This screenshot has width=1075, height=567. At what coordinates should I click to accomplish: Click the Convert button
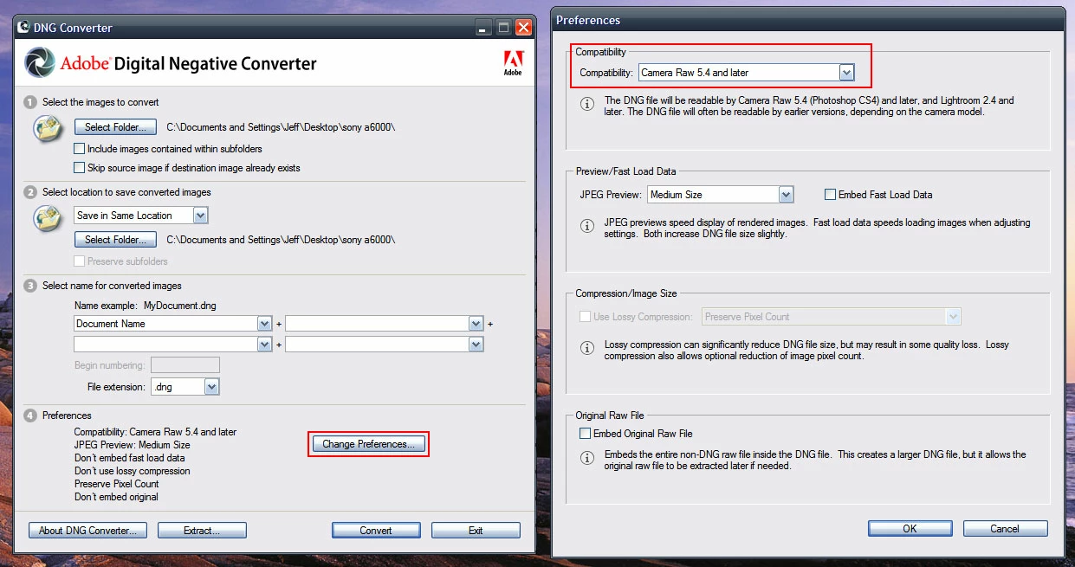point(376,531)
